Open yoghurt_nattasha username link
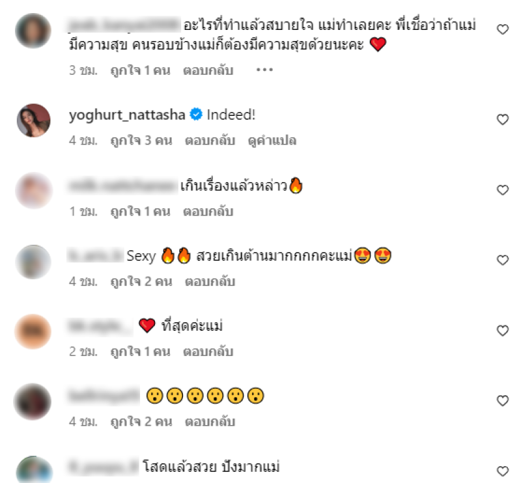The image size is (521, 483). click(127, 115)
